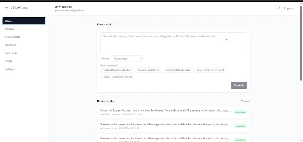303x142 pixels.
Task: Click the My Workspace title
Action: point(63,7)
